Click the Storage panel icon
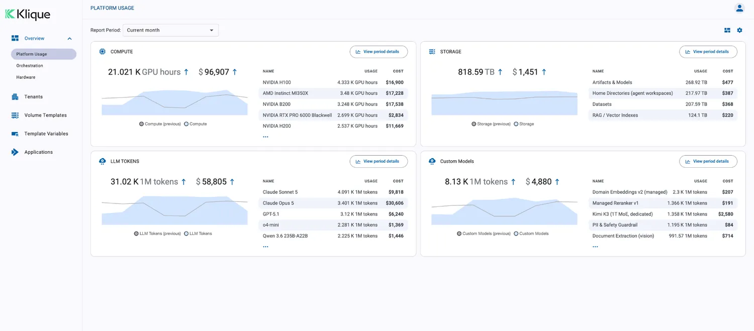Viewport: 754px width, 331px height. [432, 52]
